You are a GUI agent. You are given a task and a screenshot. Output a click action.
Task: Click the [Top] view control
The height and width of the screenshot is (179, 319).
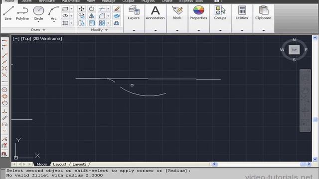[x=26, y=39]
